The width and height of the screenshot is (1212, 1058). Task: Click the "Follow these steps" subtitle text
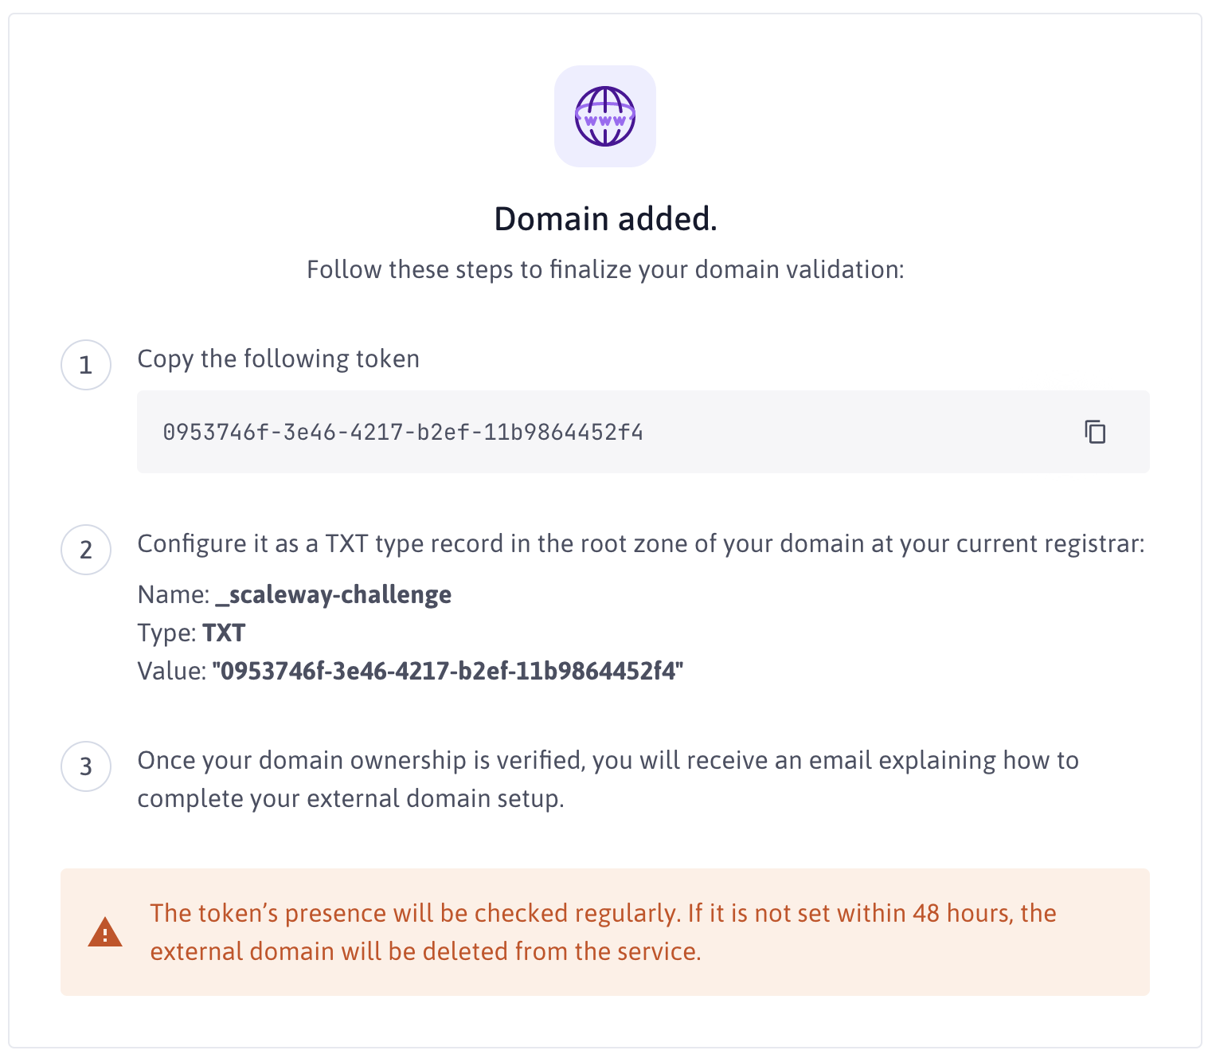[x=605, y=269]
